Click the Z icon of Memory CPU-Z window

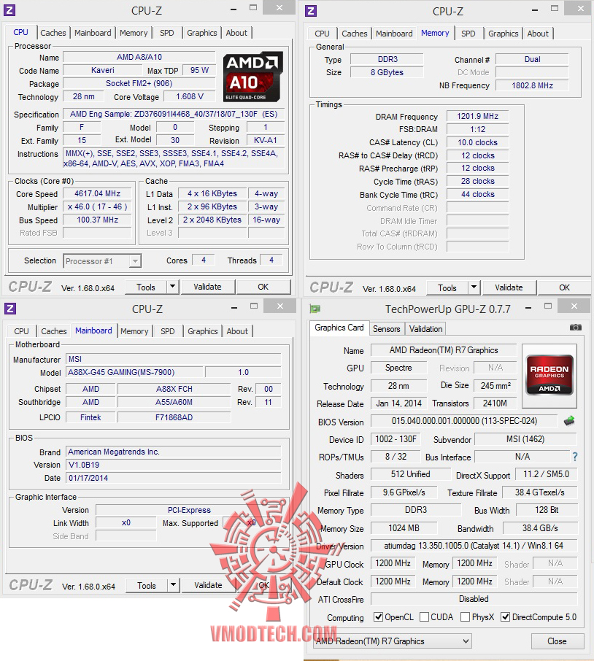pyautogui.click(x=311, y=10)
